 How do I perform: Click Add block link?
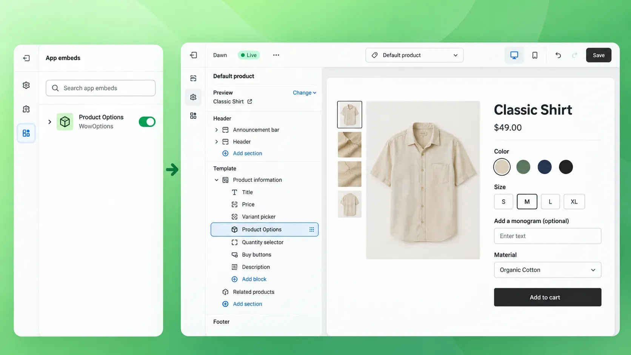[254, 279]
